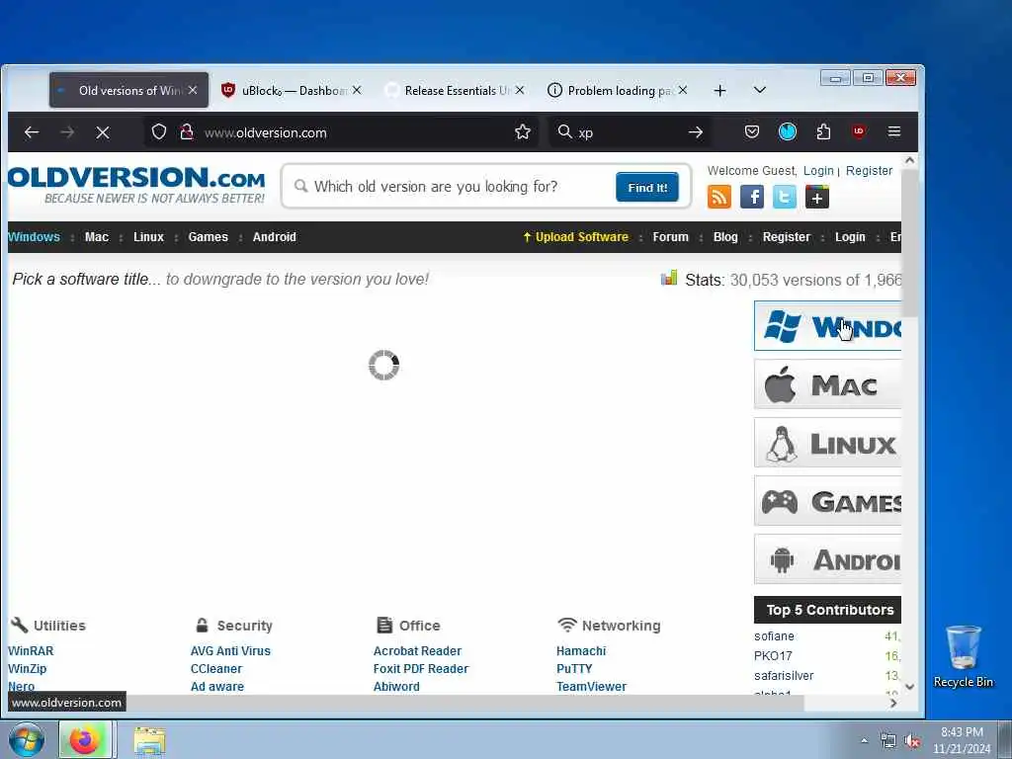Open the orange RSS feed icon

click(x=719, y=197)
